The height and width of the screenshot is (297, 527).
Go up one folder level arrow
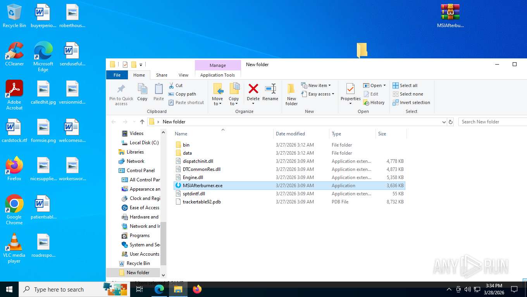[x=142, y=122]
